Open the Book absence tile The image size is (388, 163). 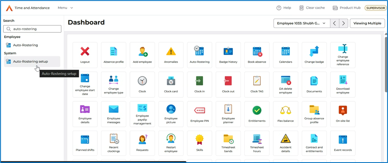point(257,55)
